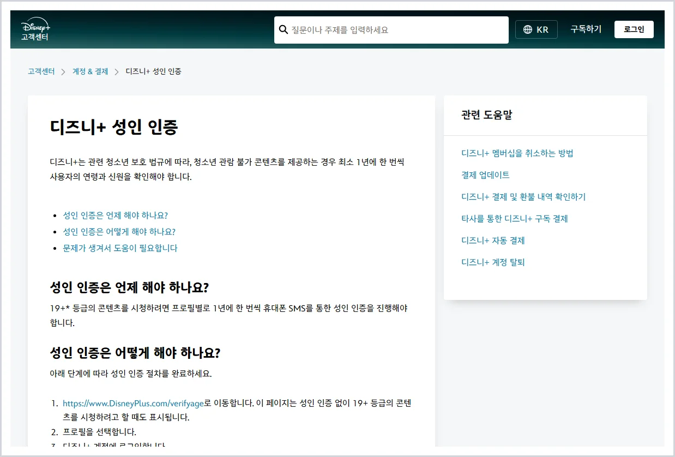Image resolution: width=675 pixels, height=457 pixels.
Task: Click the search magnifier icon
Action: [283, 29]
